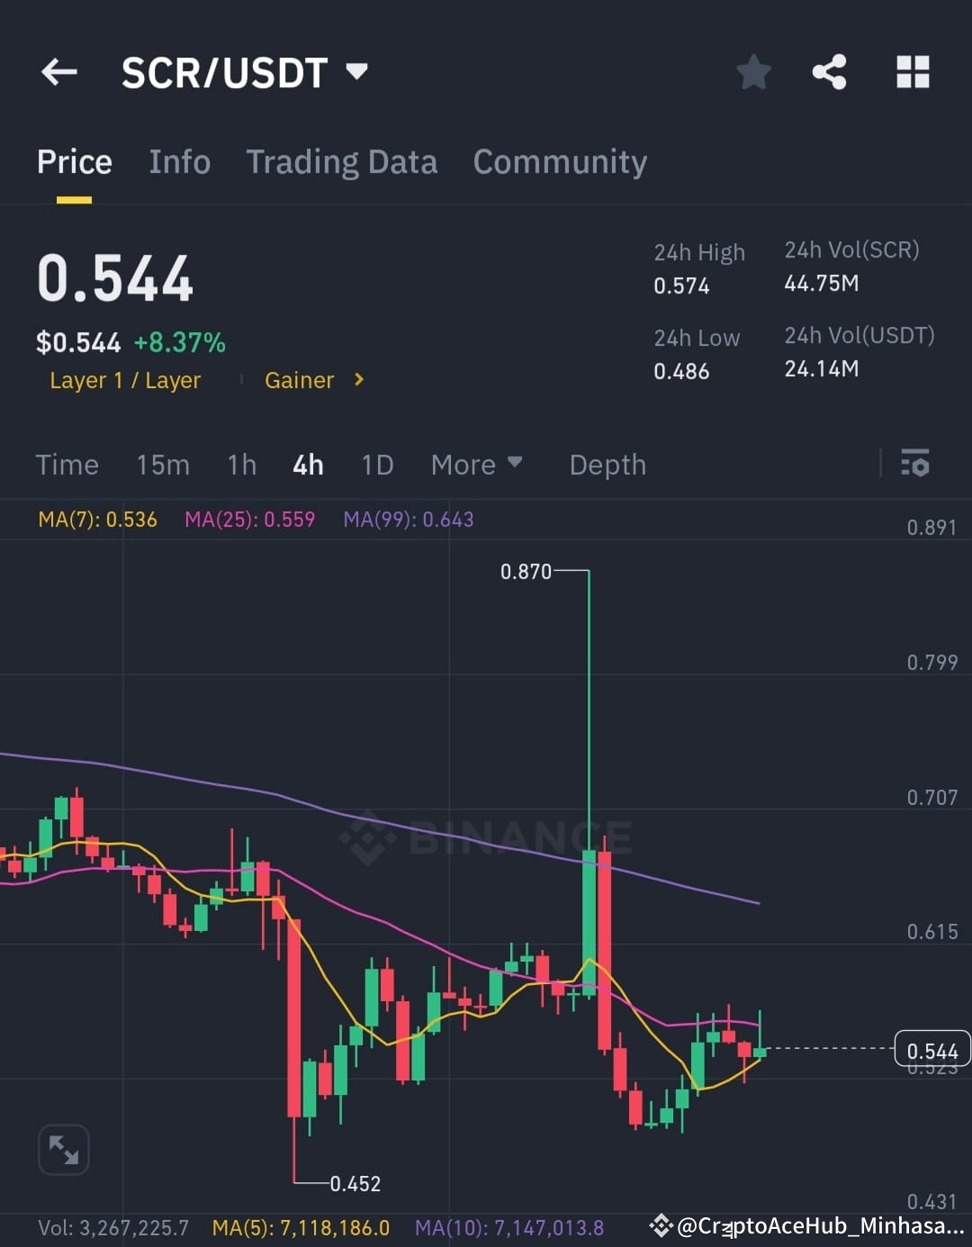Tap the +8.37% change value
This screenshot has height=1247, width=972.
pyautogui.click(x=179, y=343)
